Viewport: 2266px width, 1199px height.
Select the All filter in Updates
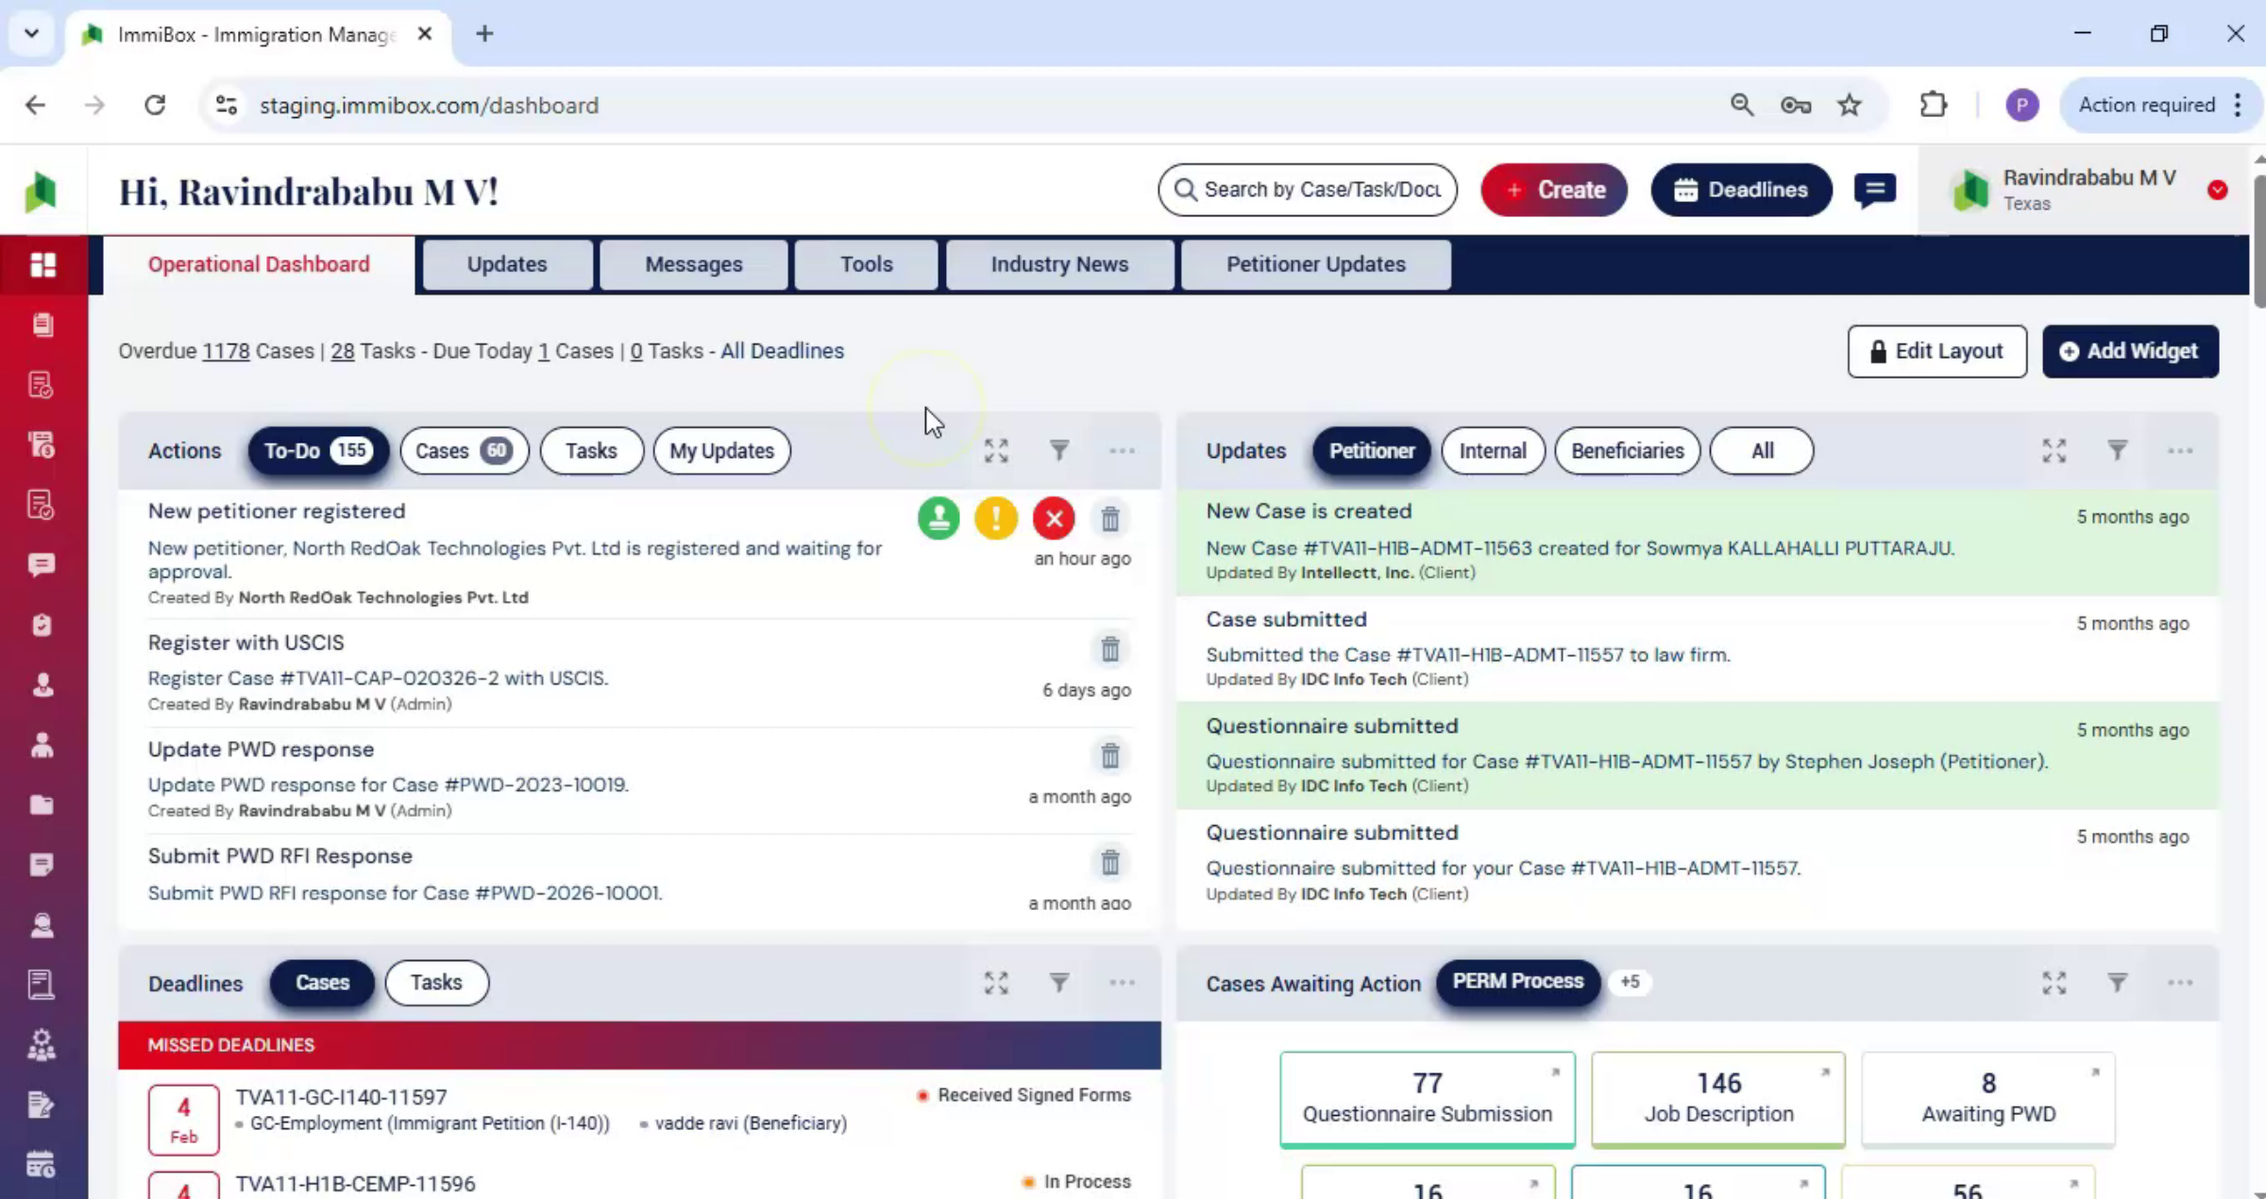(1762, 451)
